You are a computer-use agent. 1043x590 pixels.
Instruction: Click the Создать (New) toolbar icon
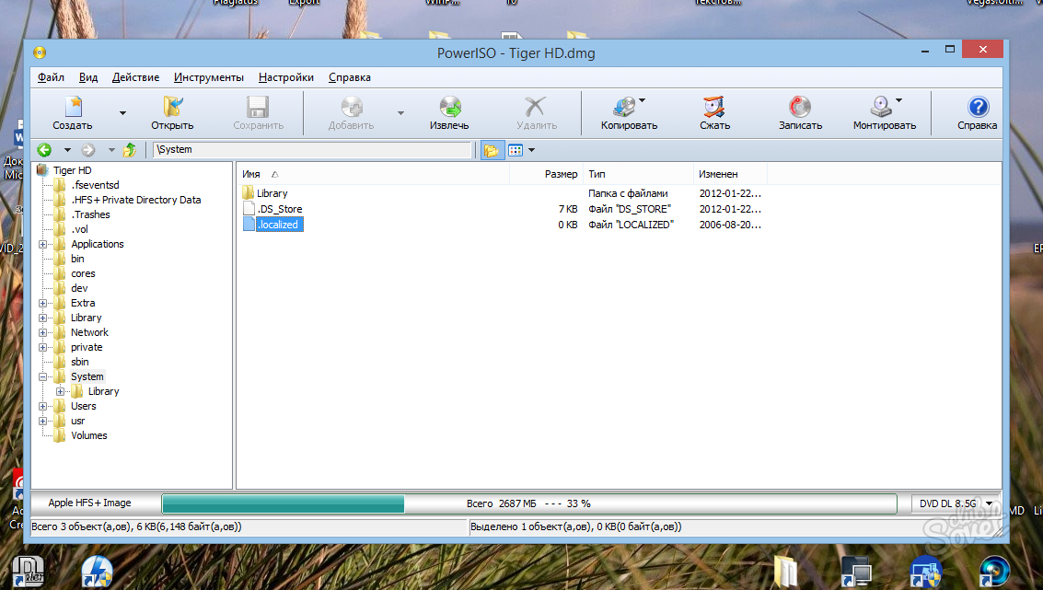pos(73,107)
